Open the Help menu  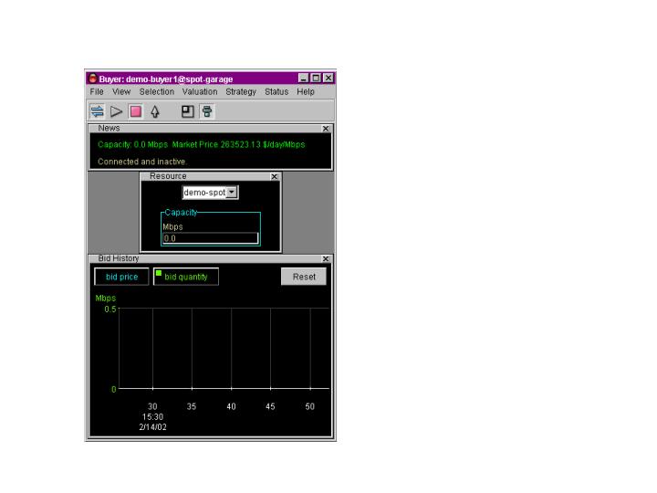pyautogui.click(x=306, y=92)
